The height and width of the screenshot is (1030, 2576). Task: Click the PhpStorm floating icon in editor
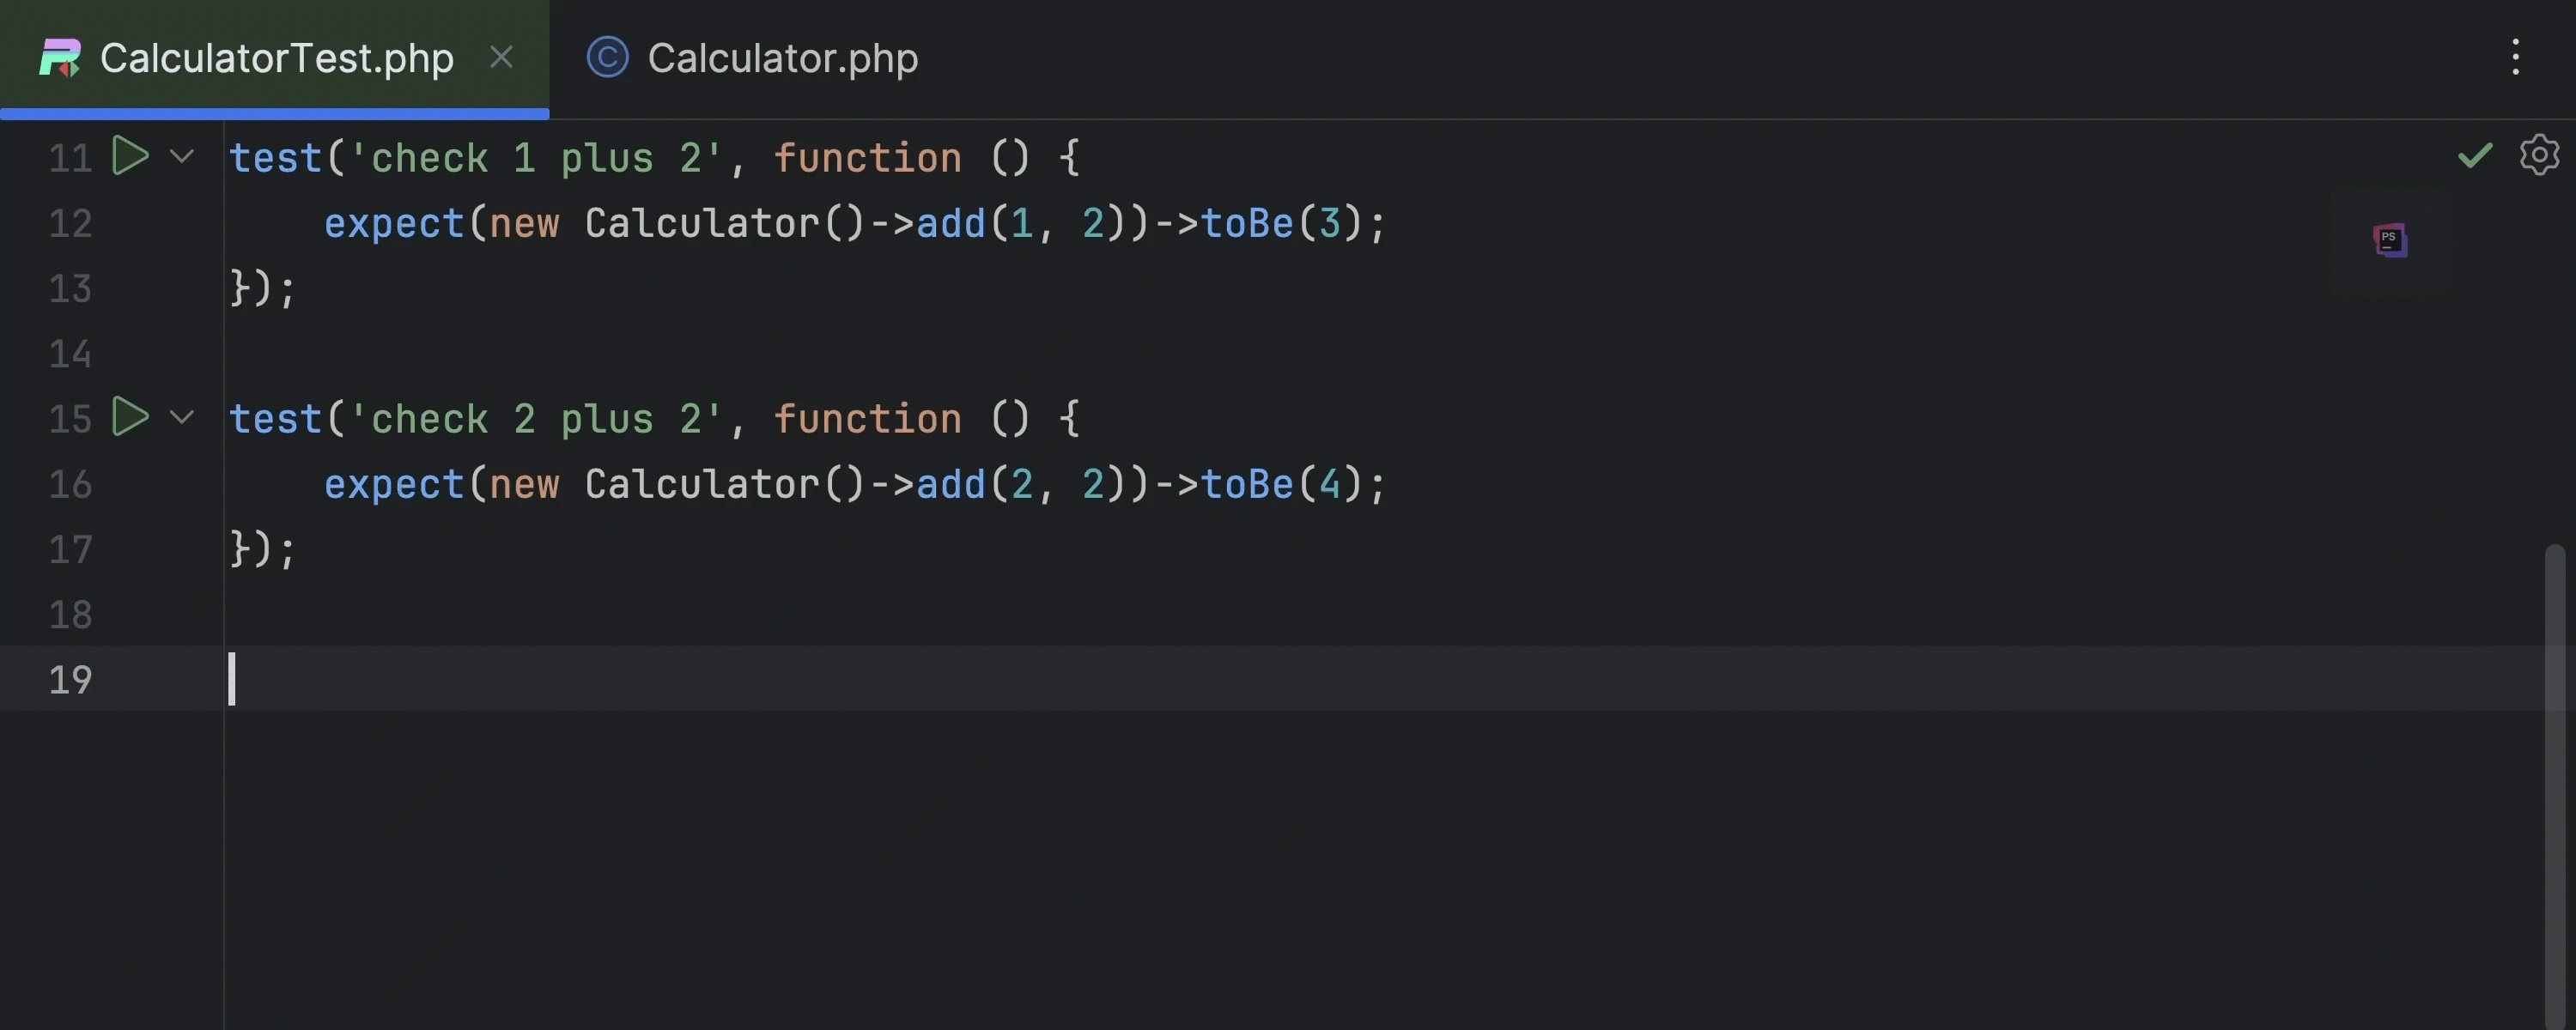[x=2389, y=240]
